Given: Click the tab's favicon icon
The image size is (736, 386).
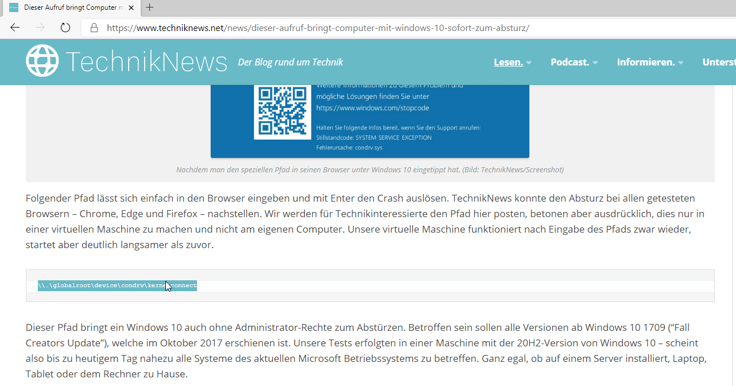Looking at the screenshot, I should pos(14,7).
